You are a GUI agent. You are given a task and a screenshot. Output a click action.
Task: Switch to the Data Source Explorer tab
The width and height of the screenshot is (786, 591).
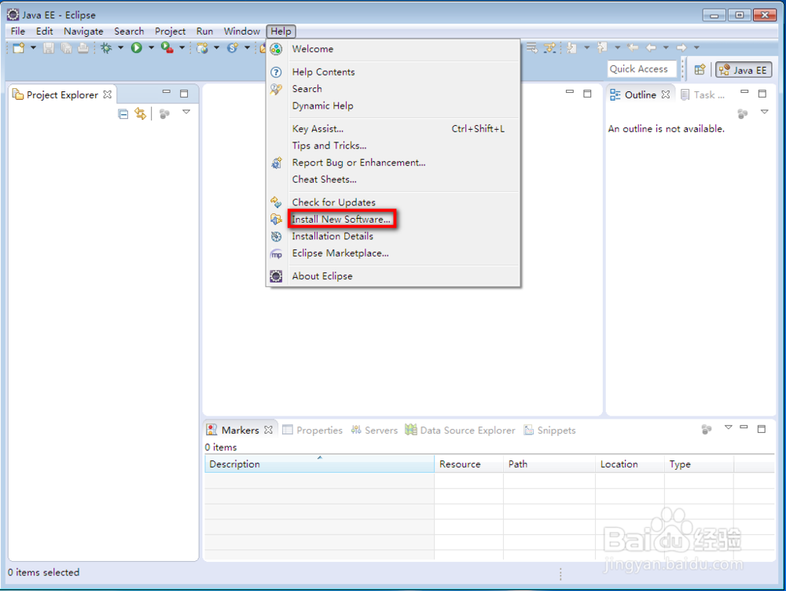(x=460, y=430)
